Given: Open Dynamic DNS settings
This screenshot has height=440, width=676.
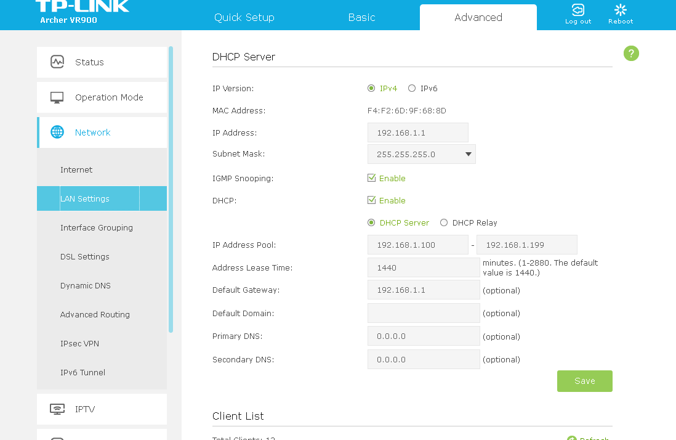Looking at the screenshot, I should (x=86, y=285).
